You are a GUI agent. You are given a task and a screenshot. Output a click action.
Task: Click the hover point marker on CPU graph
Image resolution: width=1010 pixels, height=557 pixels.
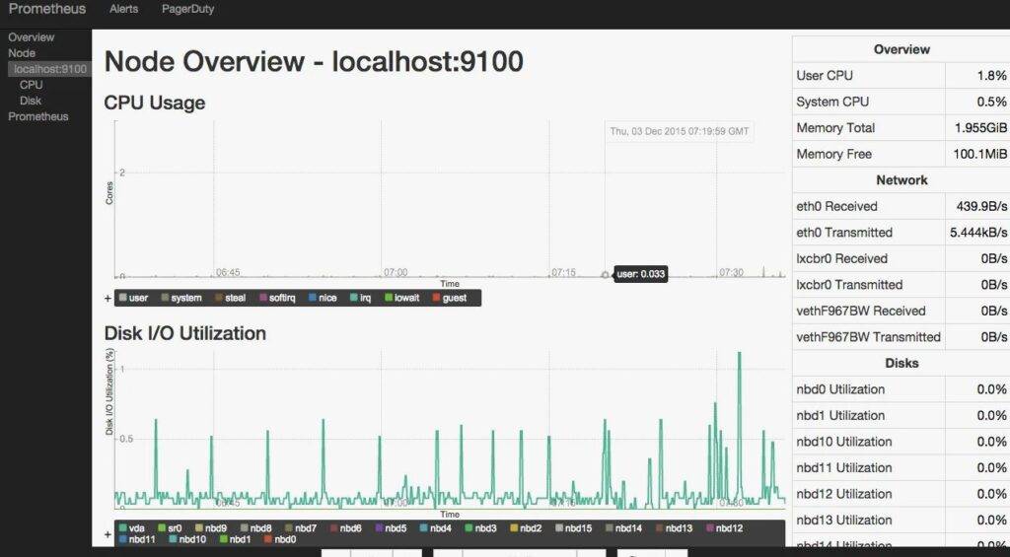click(605, 275)
